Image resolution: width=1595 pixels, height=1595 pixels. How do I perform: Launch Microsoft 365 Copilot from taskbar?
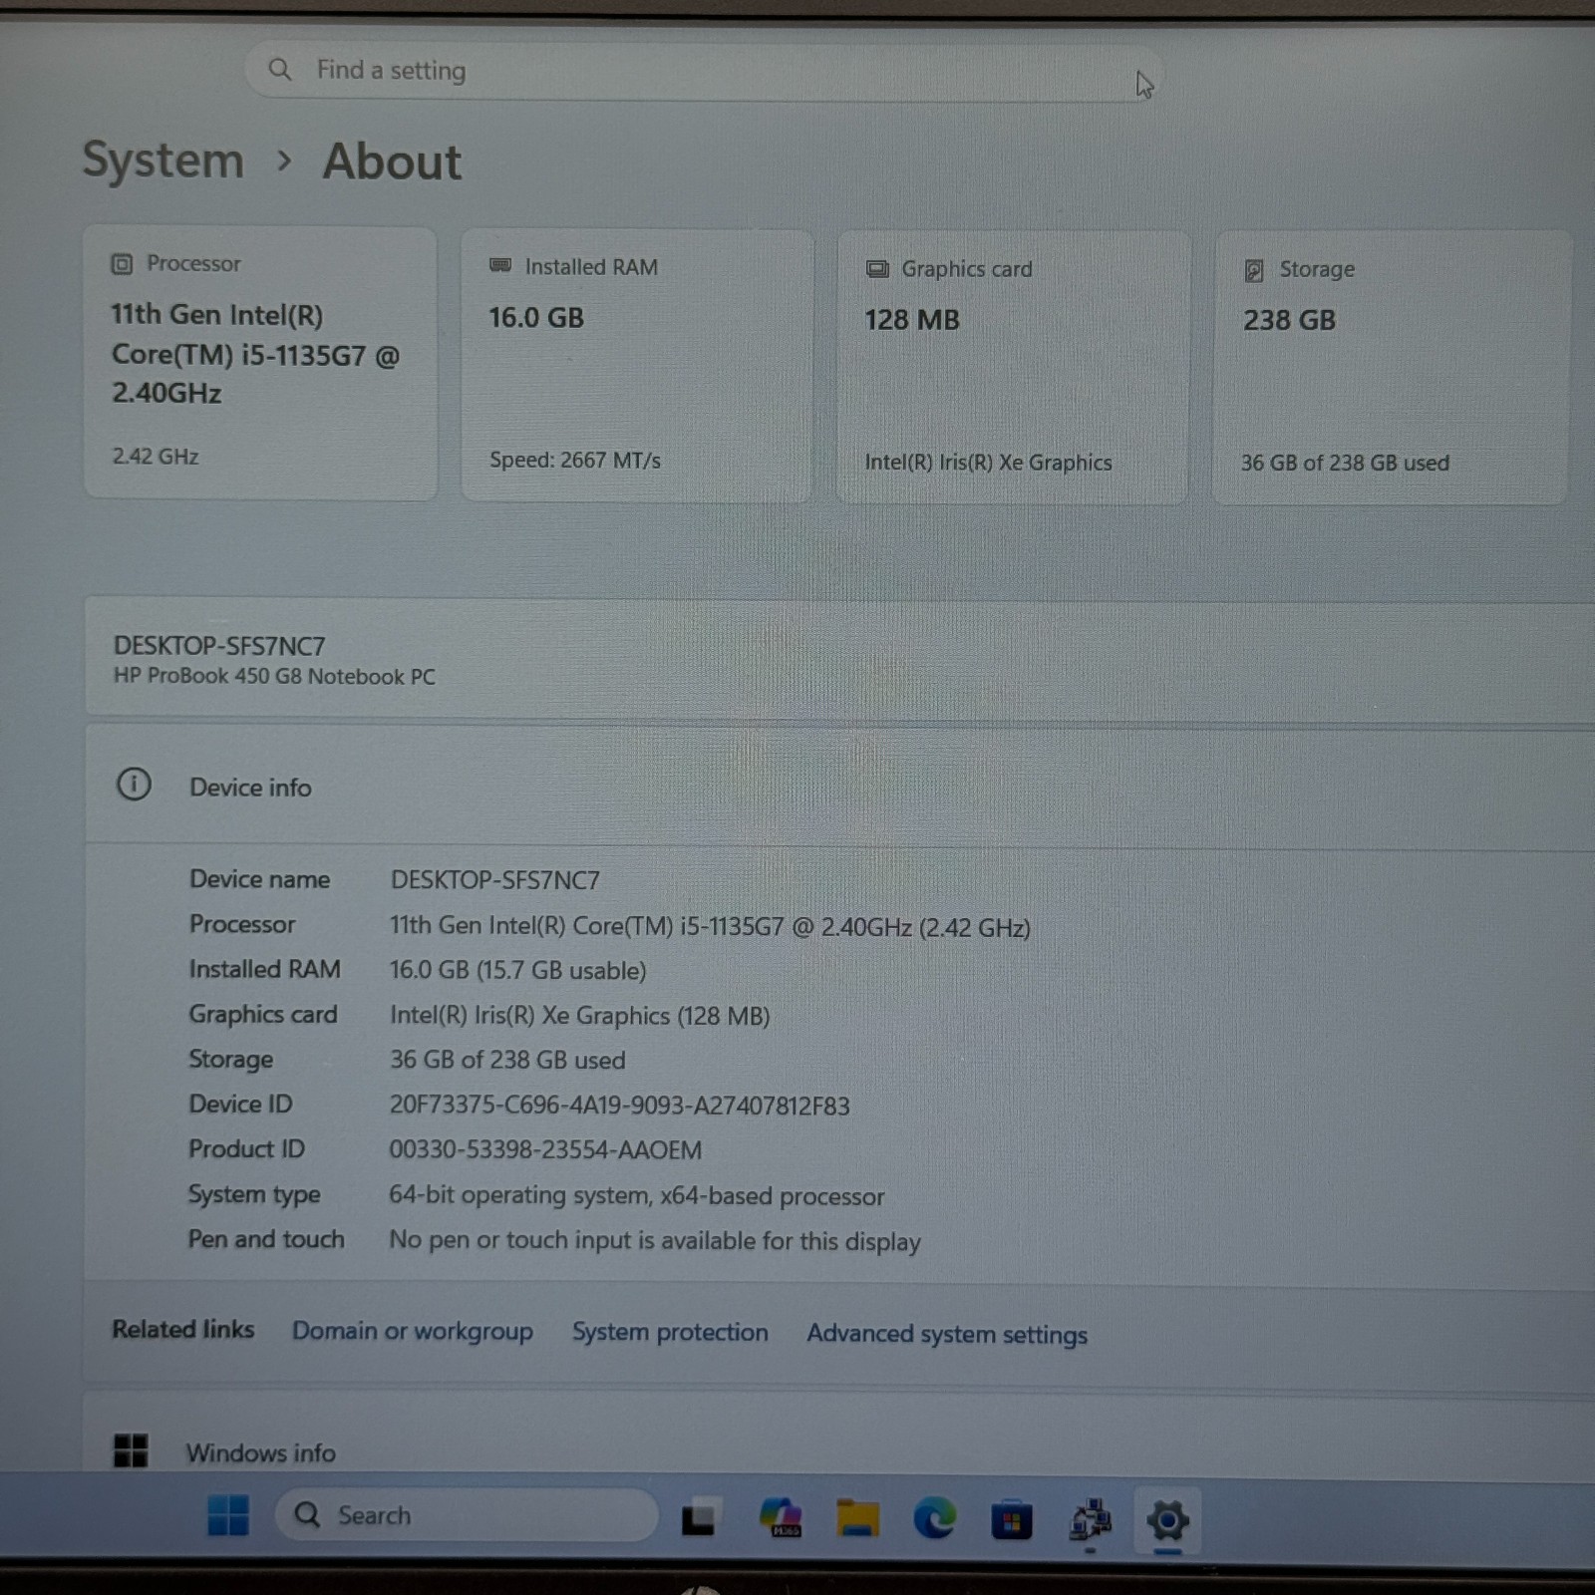(x=781, y=1518)
